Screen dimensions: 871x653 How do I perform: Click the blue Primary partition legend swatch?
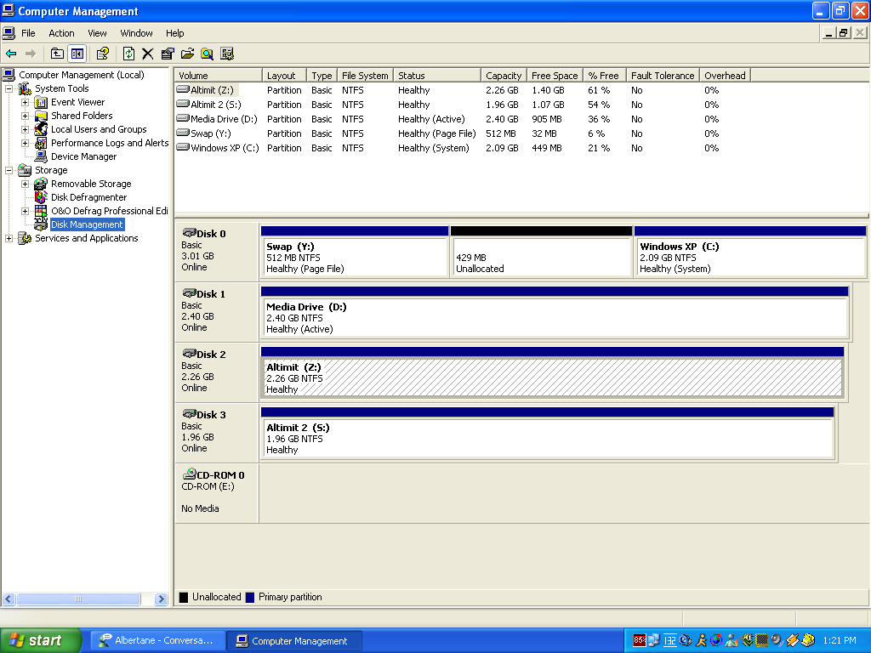coord(250,597)
